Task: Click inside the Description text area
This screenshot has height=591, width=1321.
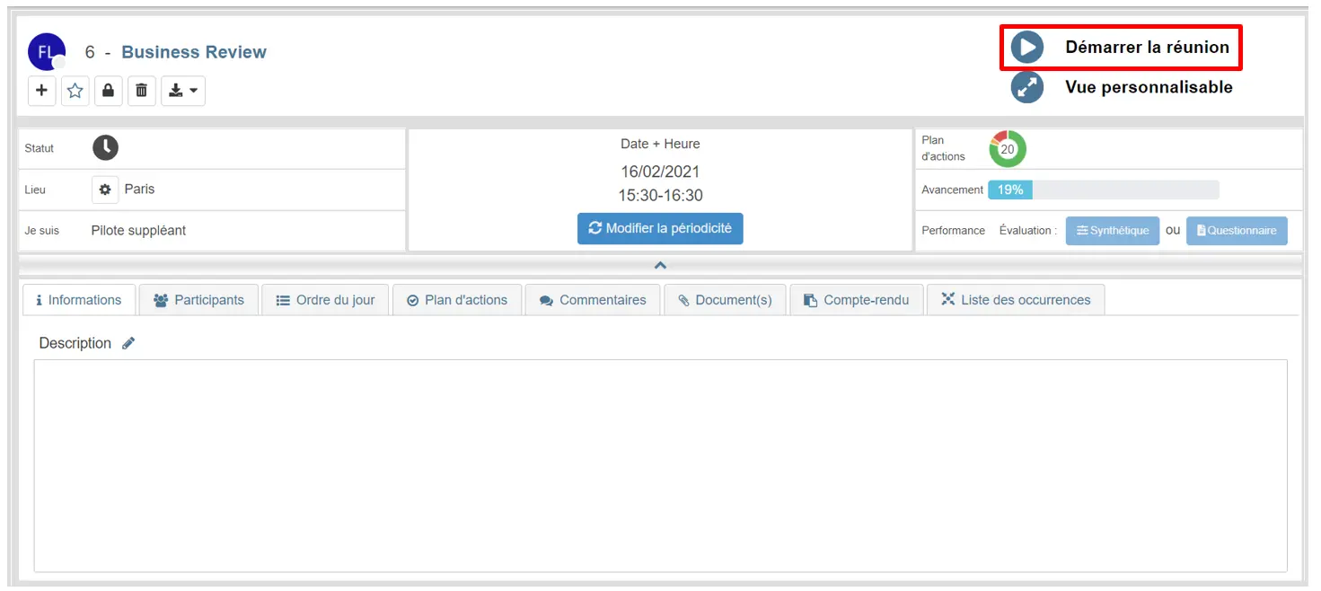Action: pyautogui.click(x=660, y=465)
